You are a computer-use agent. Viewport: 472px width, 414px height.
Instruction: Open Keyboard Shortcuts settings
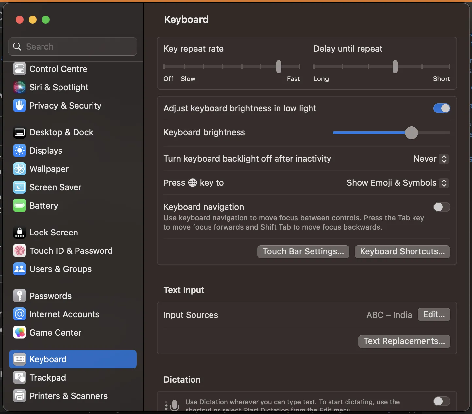click(x=402, y=251)
